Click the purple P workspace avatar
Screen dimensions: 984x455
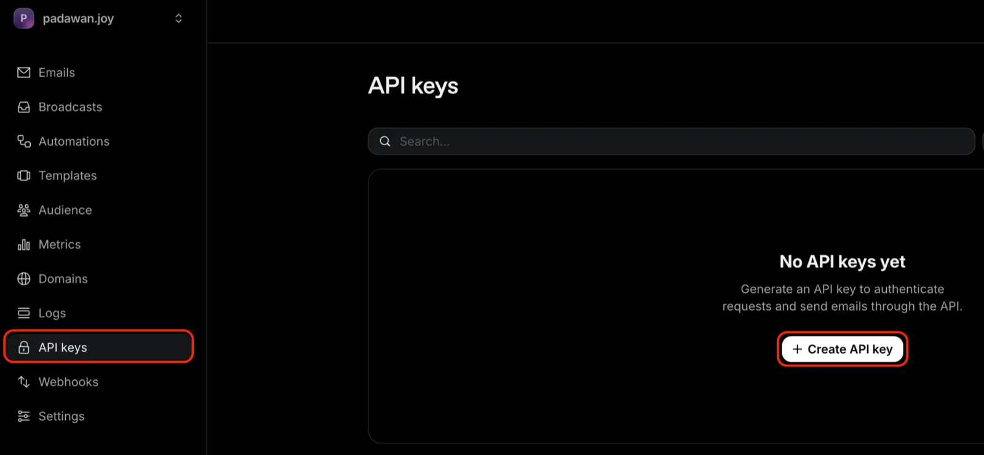[23, 18]
